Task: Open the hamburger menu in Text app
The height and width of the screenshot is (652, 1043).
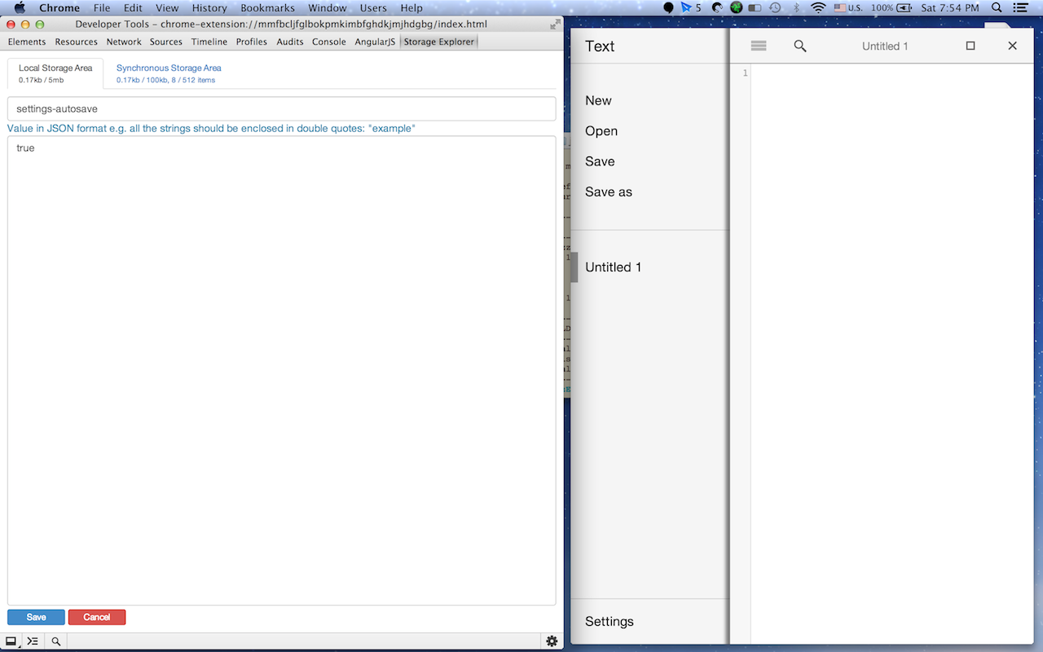Action: (759, 46)
